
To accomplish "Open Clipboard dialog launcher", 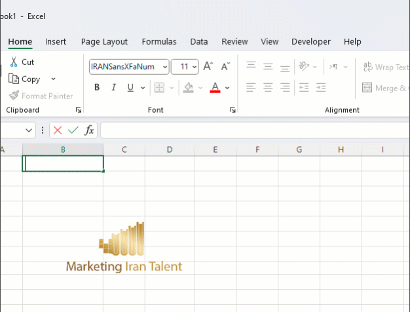I will [78, 110].
